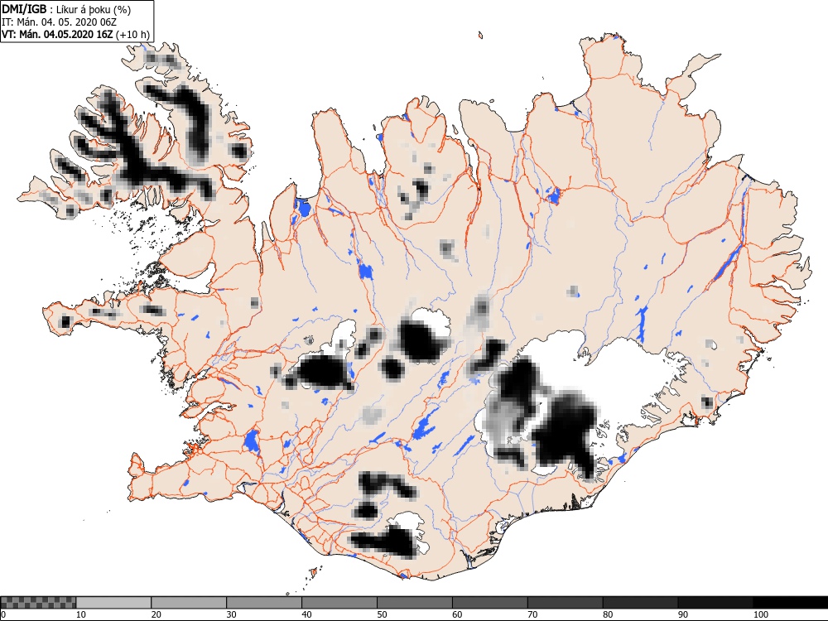828x621 pixels.
Task: Select the 10–20% light gray legend swatch
Action: (113, 603)
